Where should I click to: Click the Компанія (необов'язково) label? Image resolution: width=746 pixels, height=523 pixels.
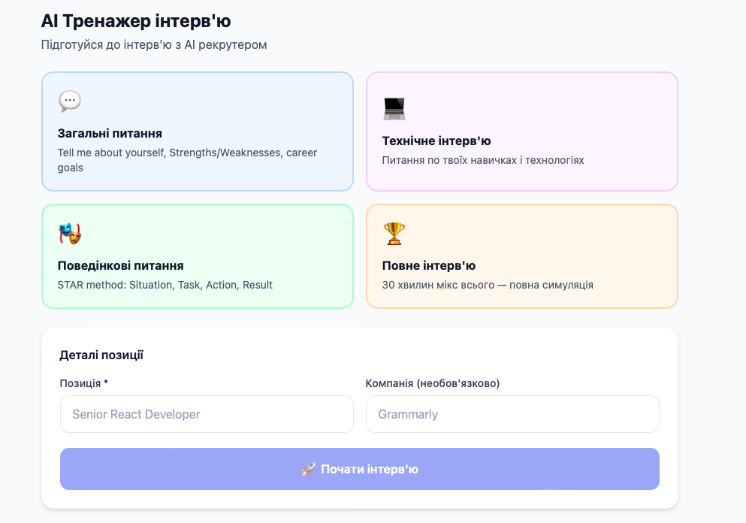[x=433, y=383]
